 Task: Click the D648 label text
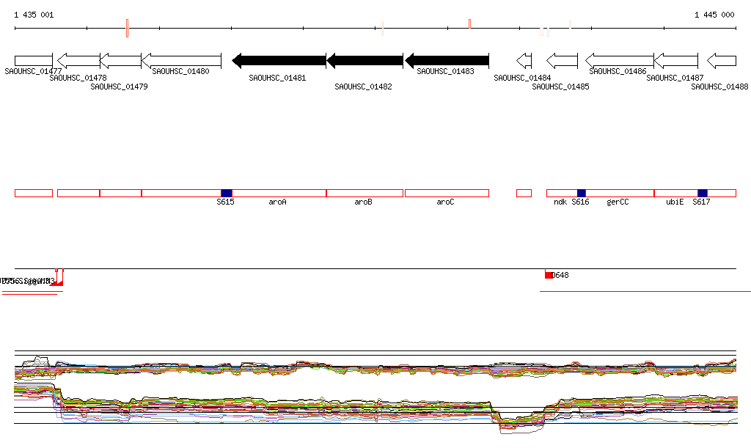pyautogui.click(x=560, y=275)
